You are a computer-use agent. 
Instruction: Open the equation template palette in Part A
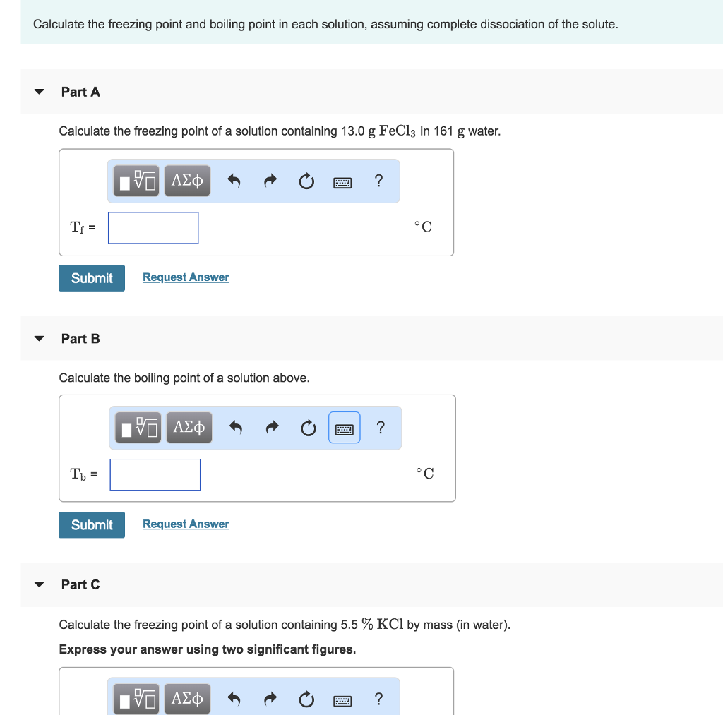136,181
